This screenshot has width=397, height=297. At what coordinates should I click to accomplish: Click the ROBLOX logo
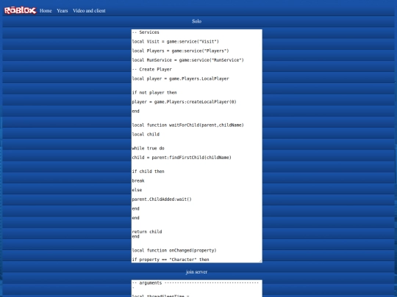pos(21,10)
